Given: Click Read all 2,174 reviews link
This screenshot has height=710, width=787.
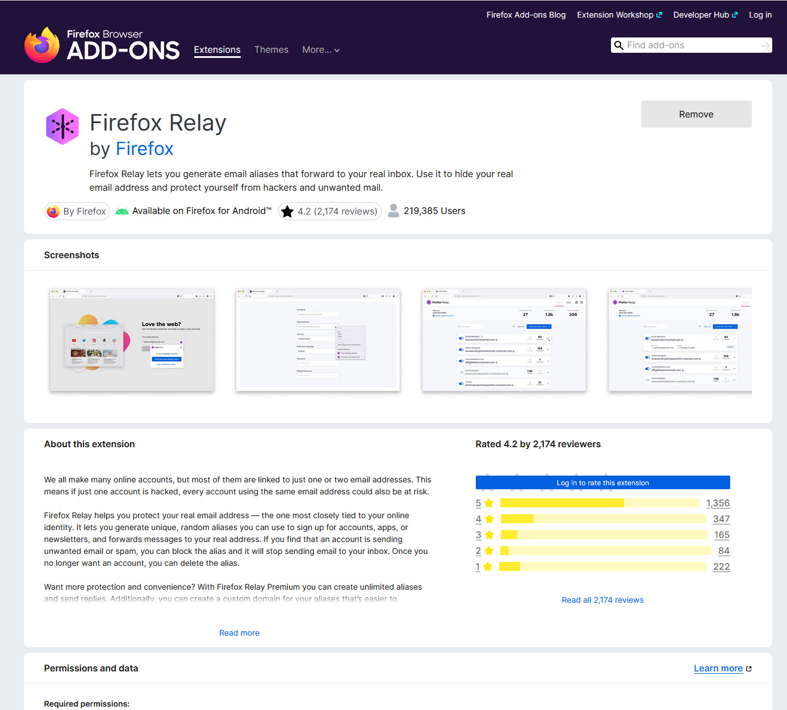Looking at the screenshot, I should (602, 600).
